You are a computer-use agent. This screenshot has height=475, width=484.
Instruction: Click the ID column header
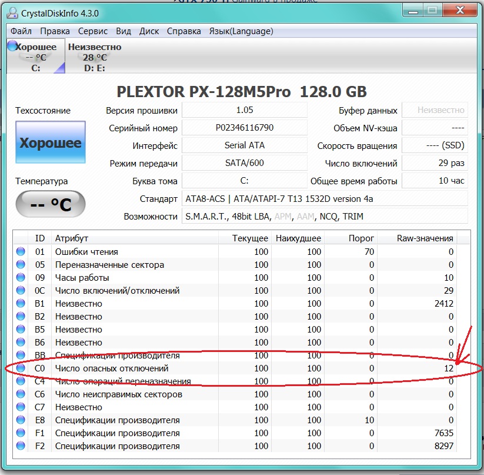(40, 238)
